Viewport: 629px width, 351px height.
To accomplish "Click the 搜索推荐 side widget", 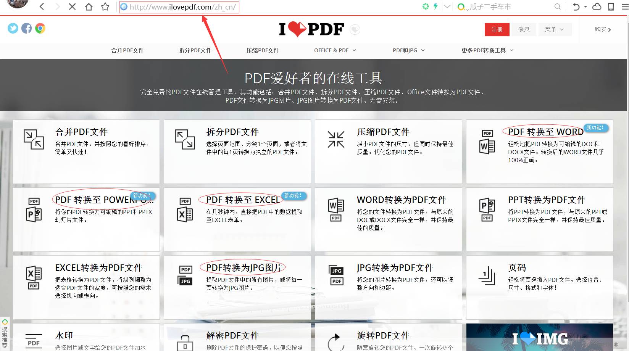I will click(x=5, y=334).
